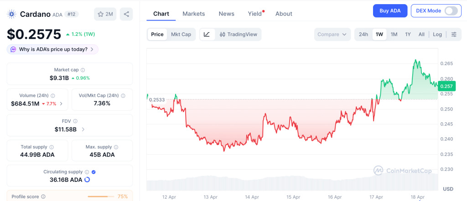Screen dimensions: 467x201
Task: Toggle DEX Mode switch
Action: click(451, 11)
